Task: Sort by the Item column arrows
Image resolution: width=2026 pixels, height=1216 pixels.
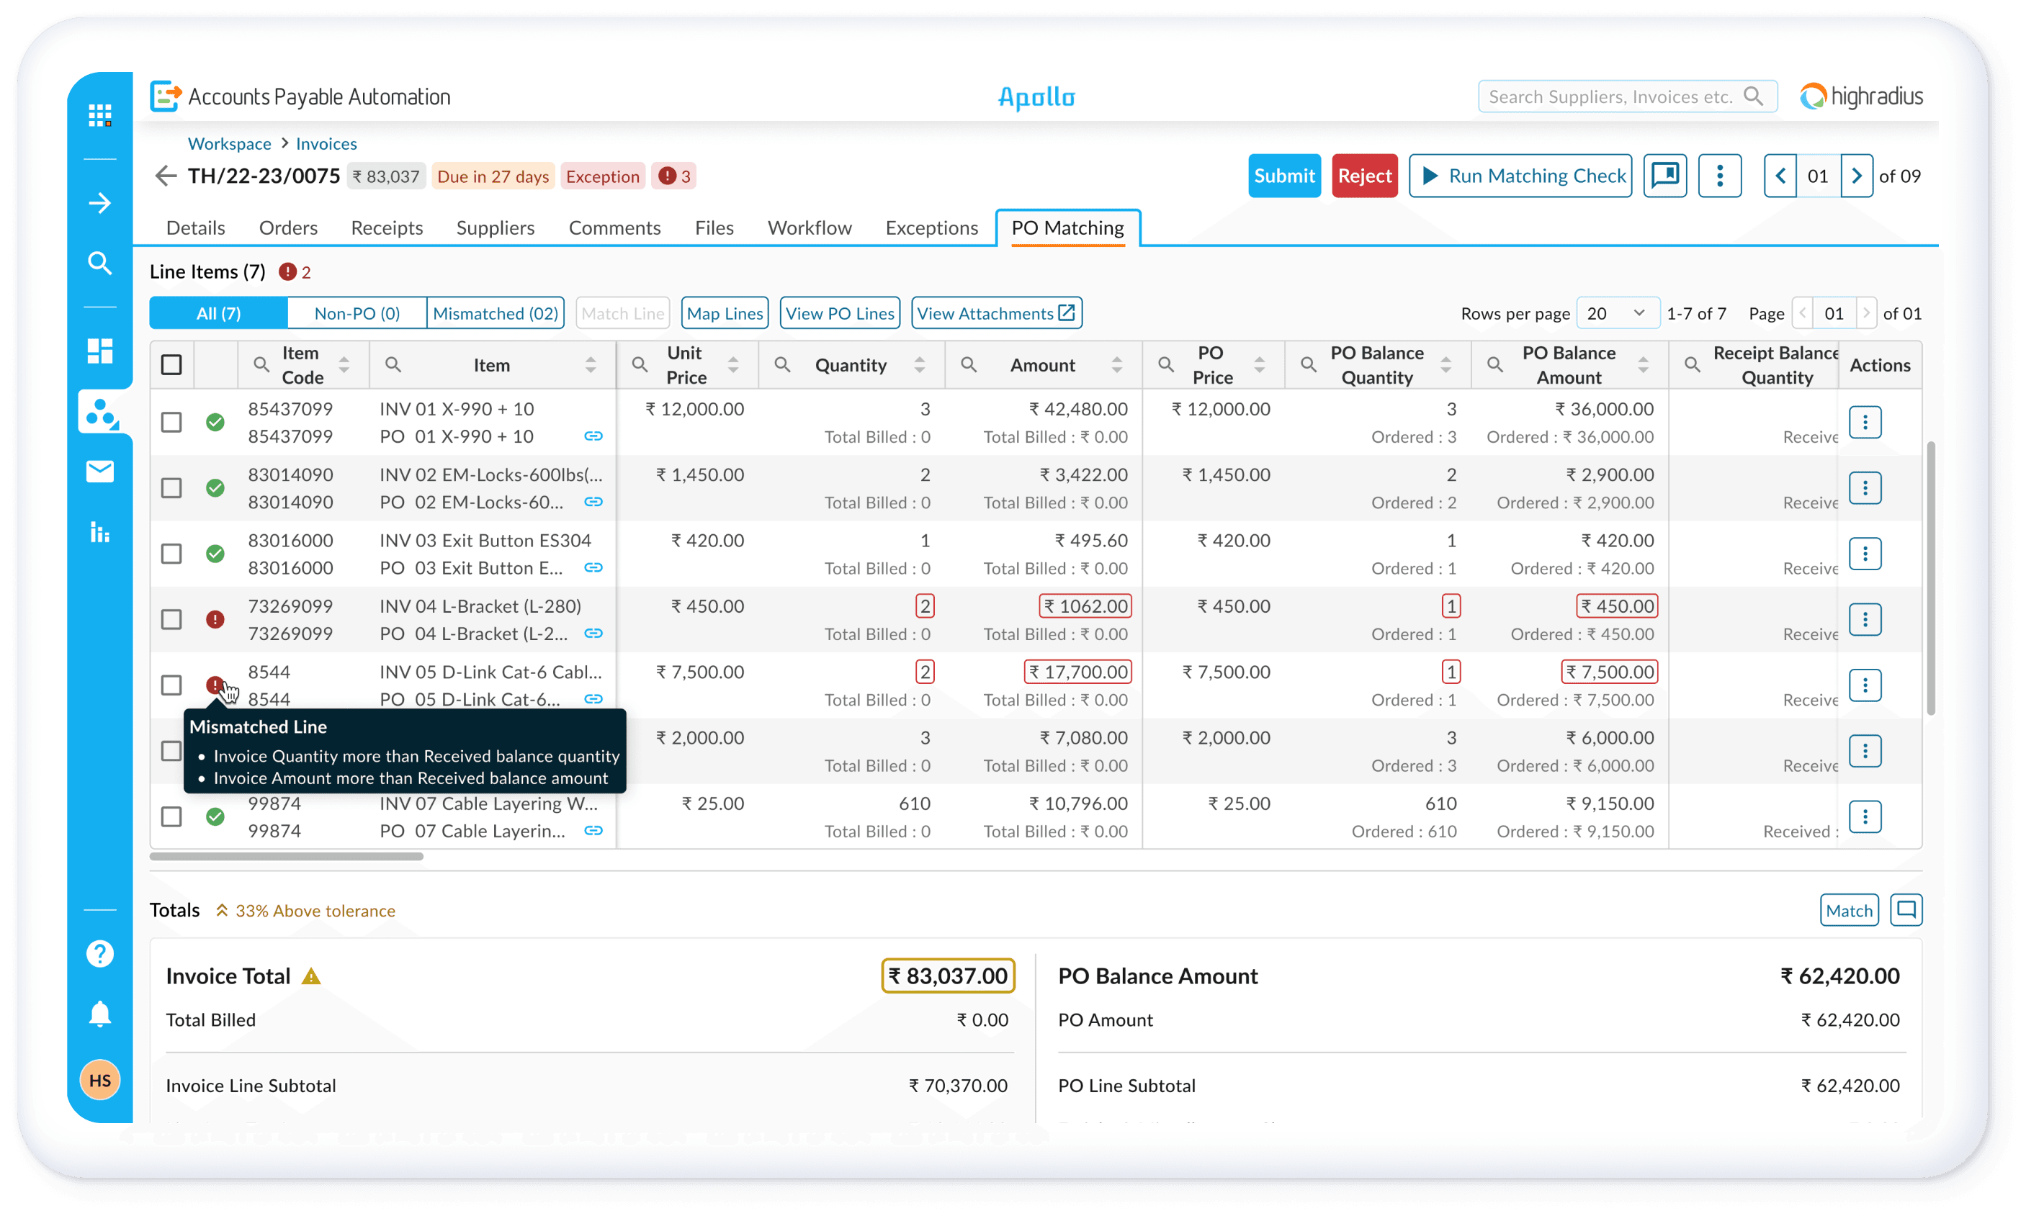Action: pos(590,364)
